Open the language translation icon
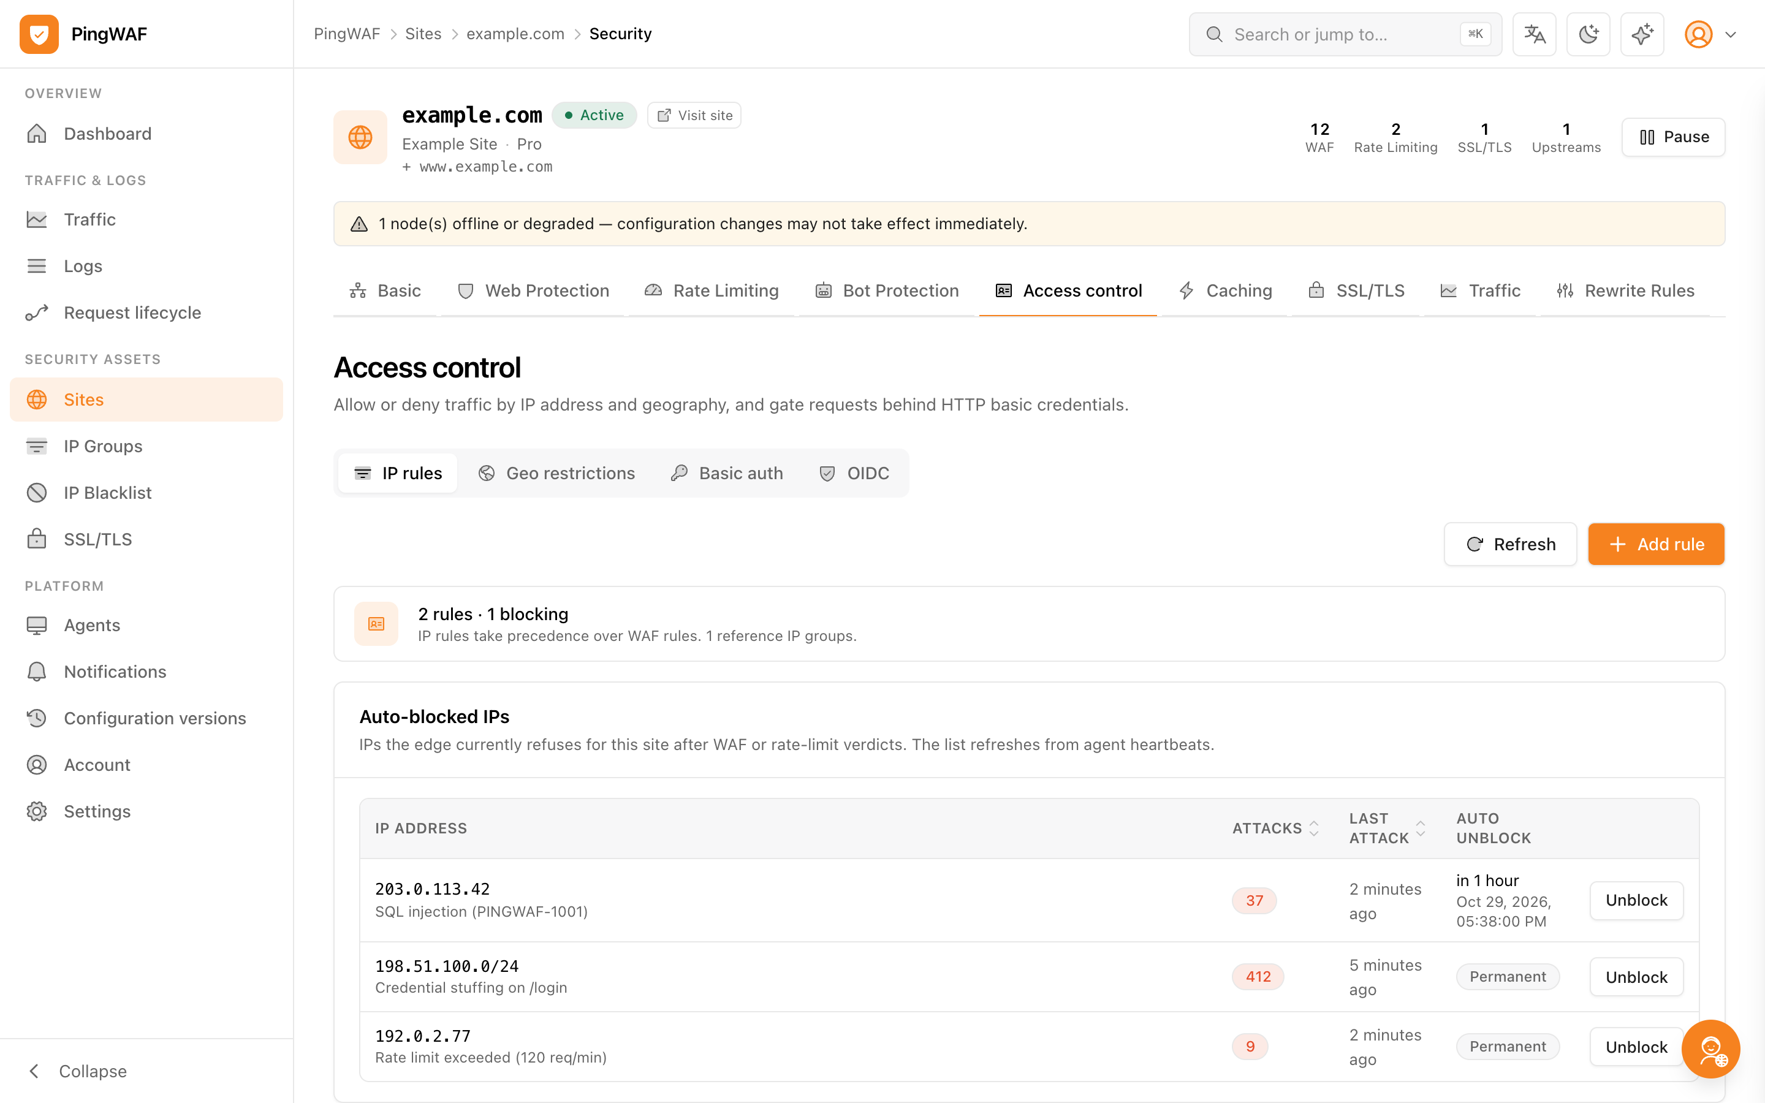The height and width of the screenshot is (1103, 1765). (1535, 34)
